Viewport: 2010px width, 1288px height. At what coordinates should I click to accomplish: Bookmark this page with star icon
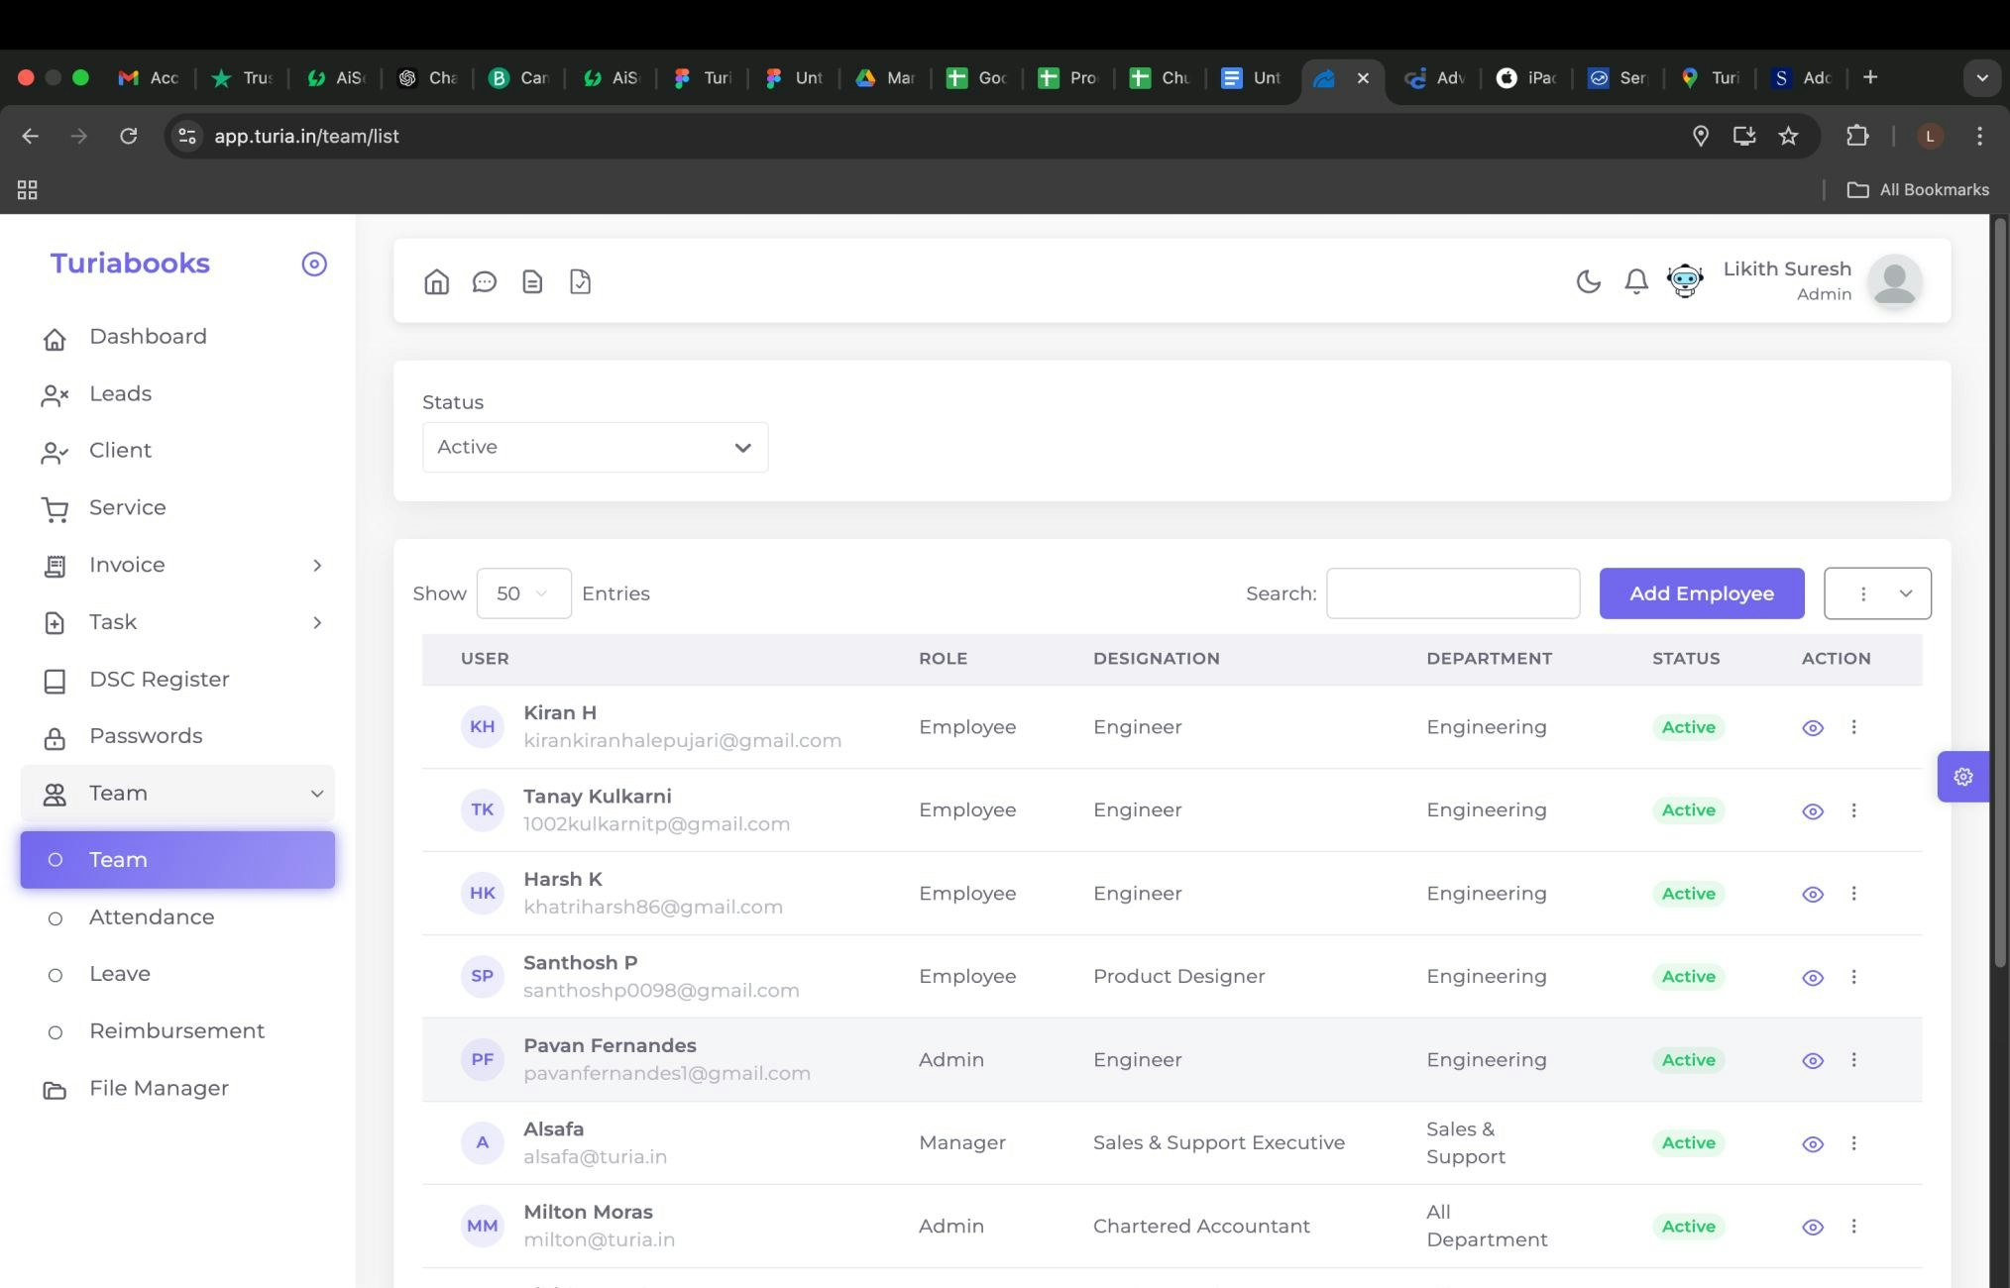click(x=1788, y=136)
